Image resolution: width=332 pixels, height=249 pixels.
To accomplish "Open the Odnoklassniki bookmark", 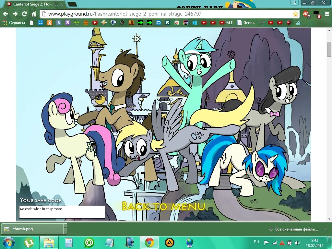I will (x=50, y=23).
